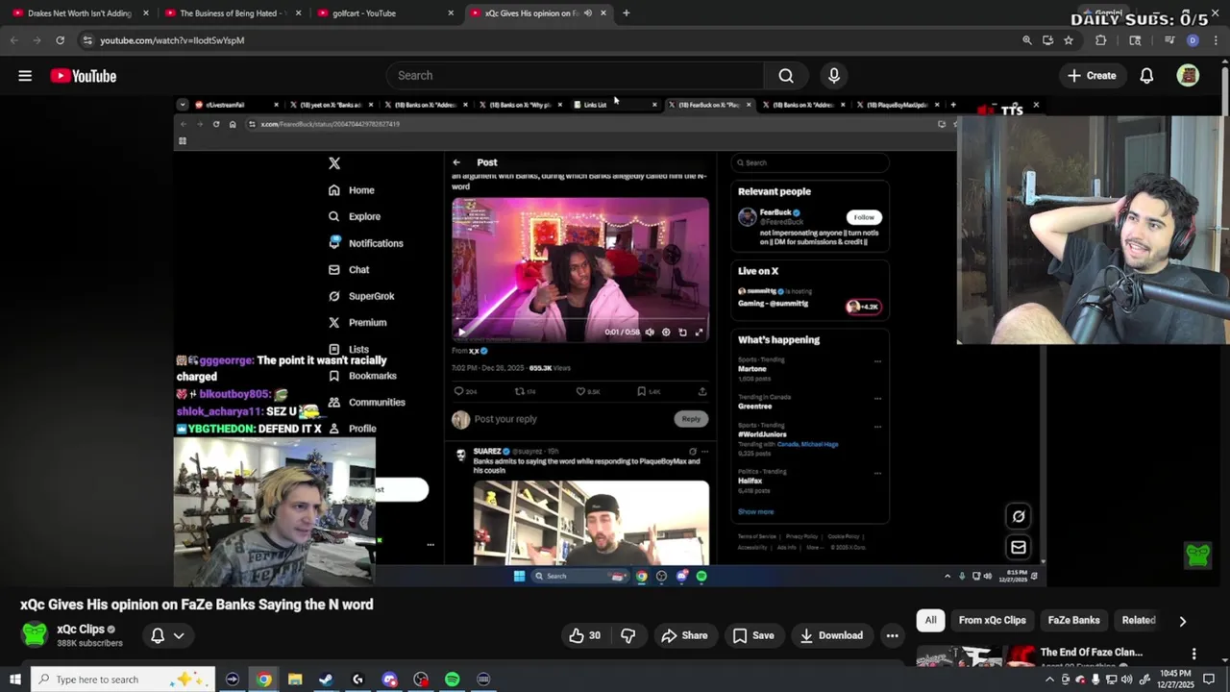1230x692 pixels.
Task: Select the From xQc Clips chip
Action: pos(992,620)
